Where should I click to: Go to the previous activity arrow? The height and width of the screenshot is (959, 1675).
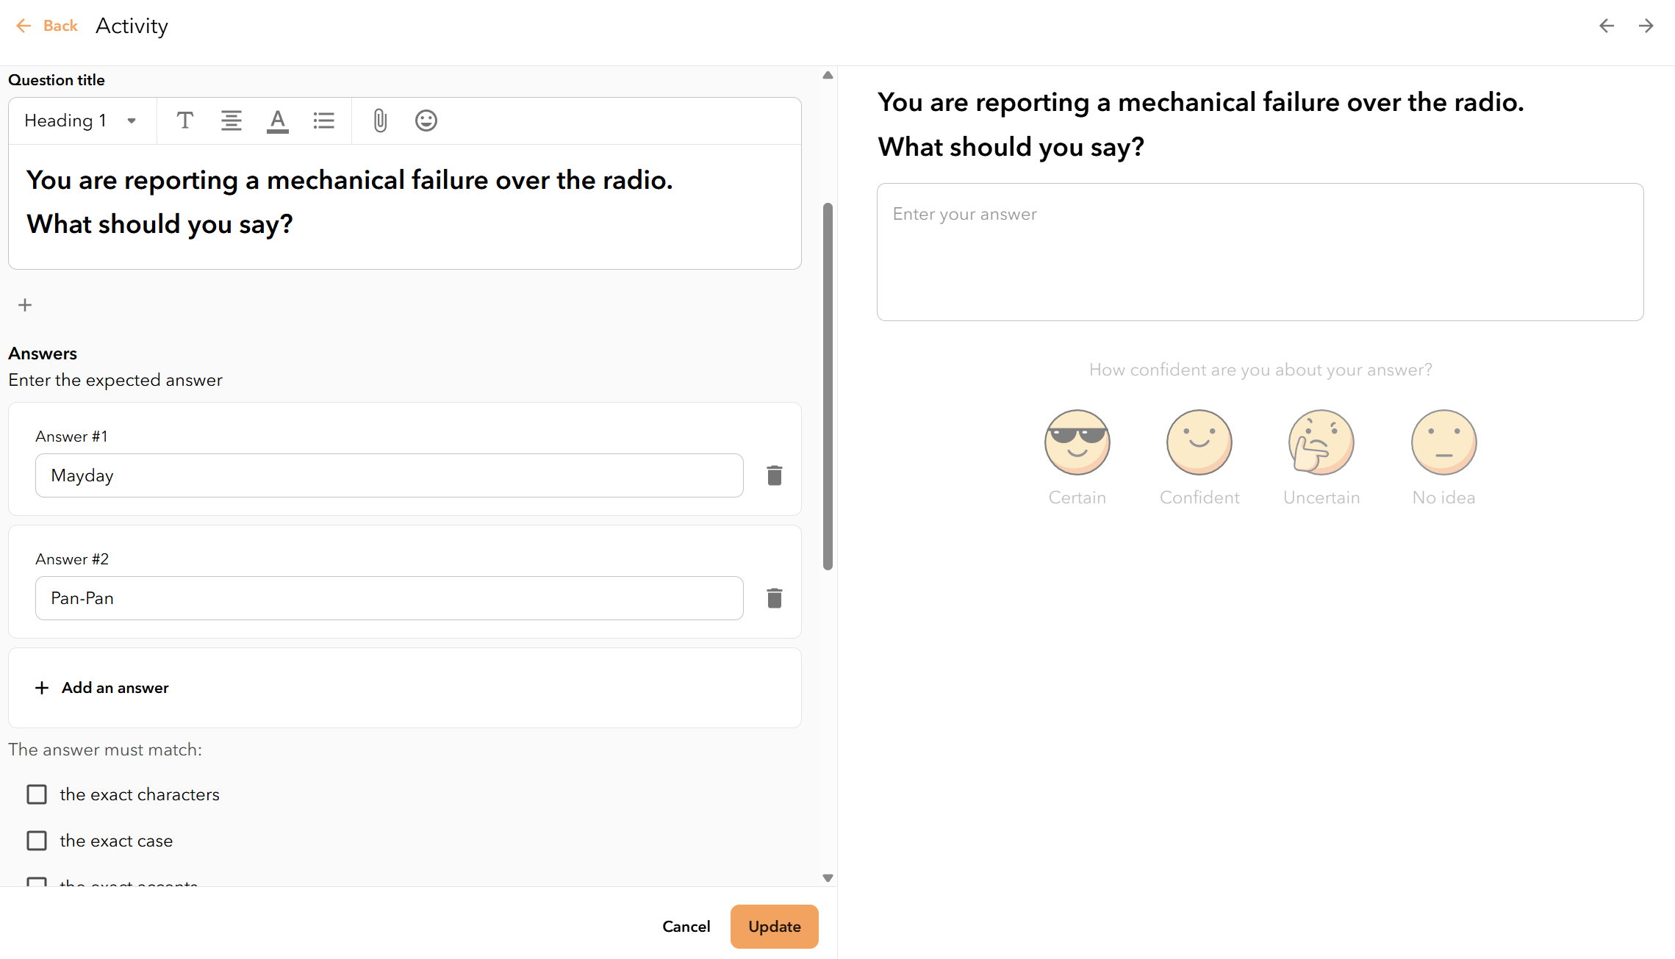pyautogui.click(x=1607, y=26)
